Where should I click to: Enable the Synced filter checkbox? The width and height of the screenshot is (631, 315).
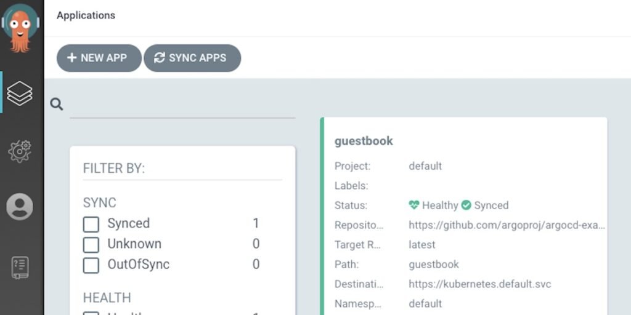click(x=91, y=225)
